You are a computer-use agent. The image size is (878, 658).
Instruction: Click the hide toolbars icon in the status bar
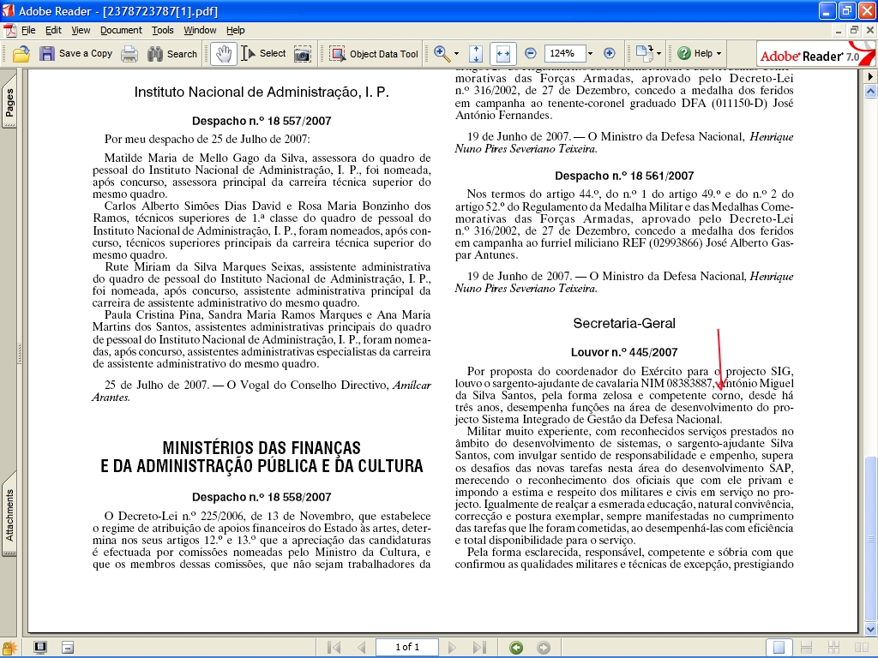(67, 648)
